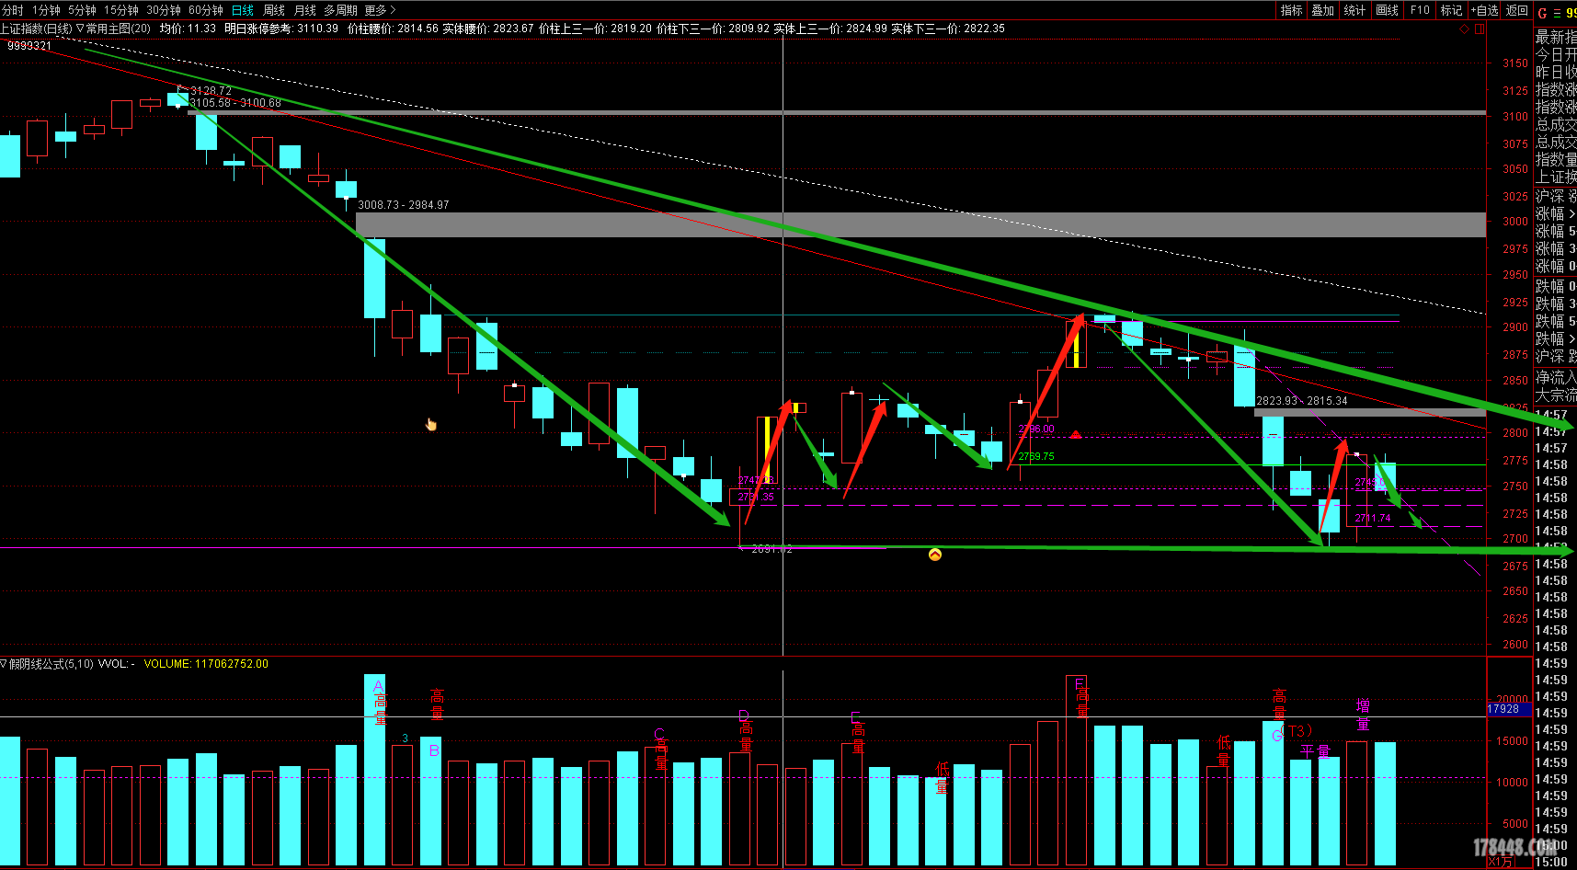Click the 最新指 row in the side panel

(x=1556, y=37)
